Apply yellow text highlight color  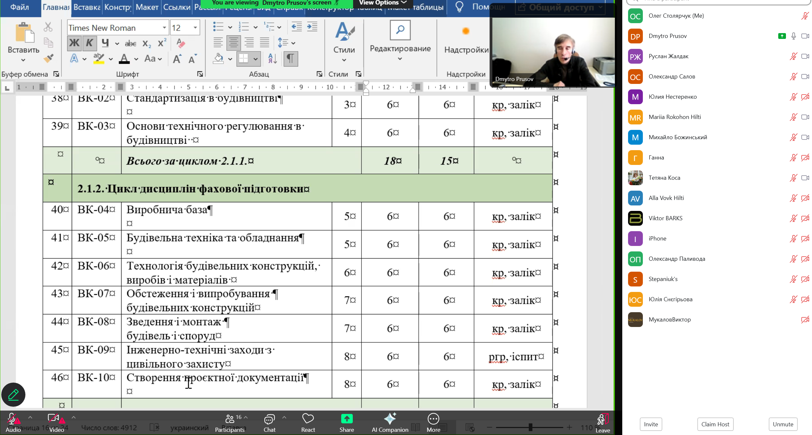pos(99,59)
